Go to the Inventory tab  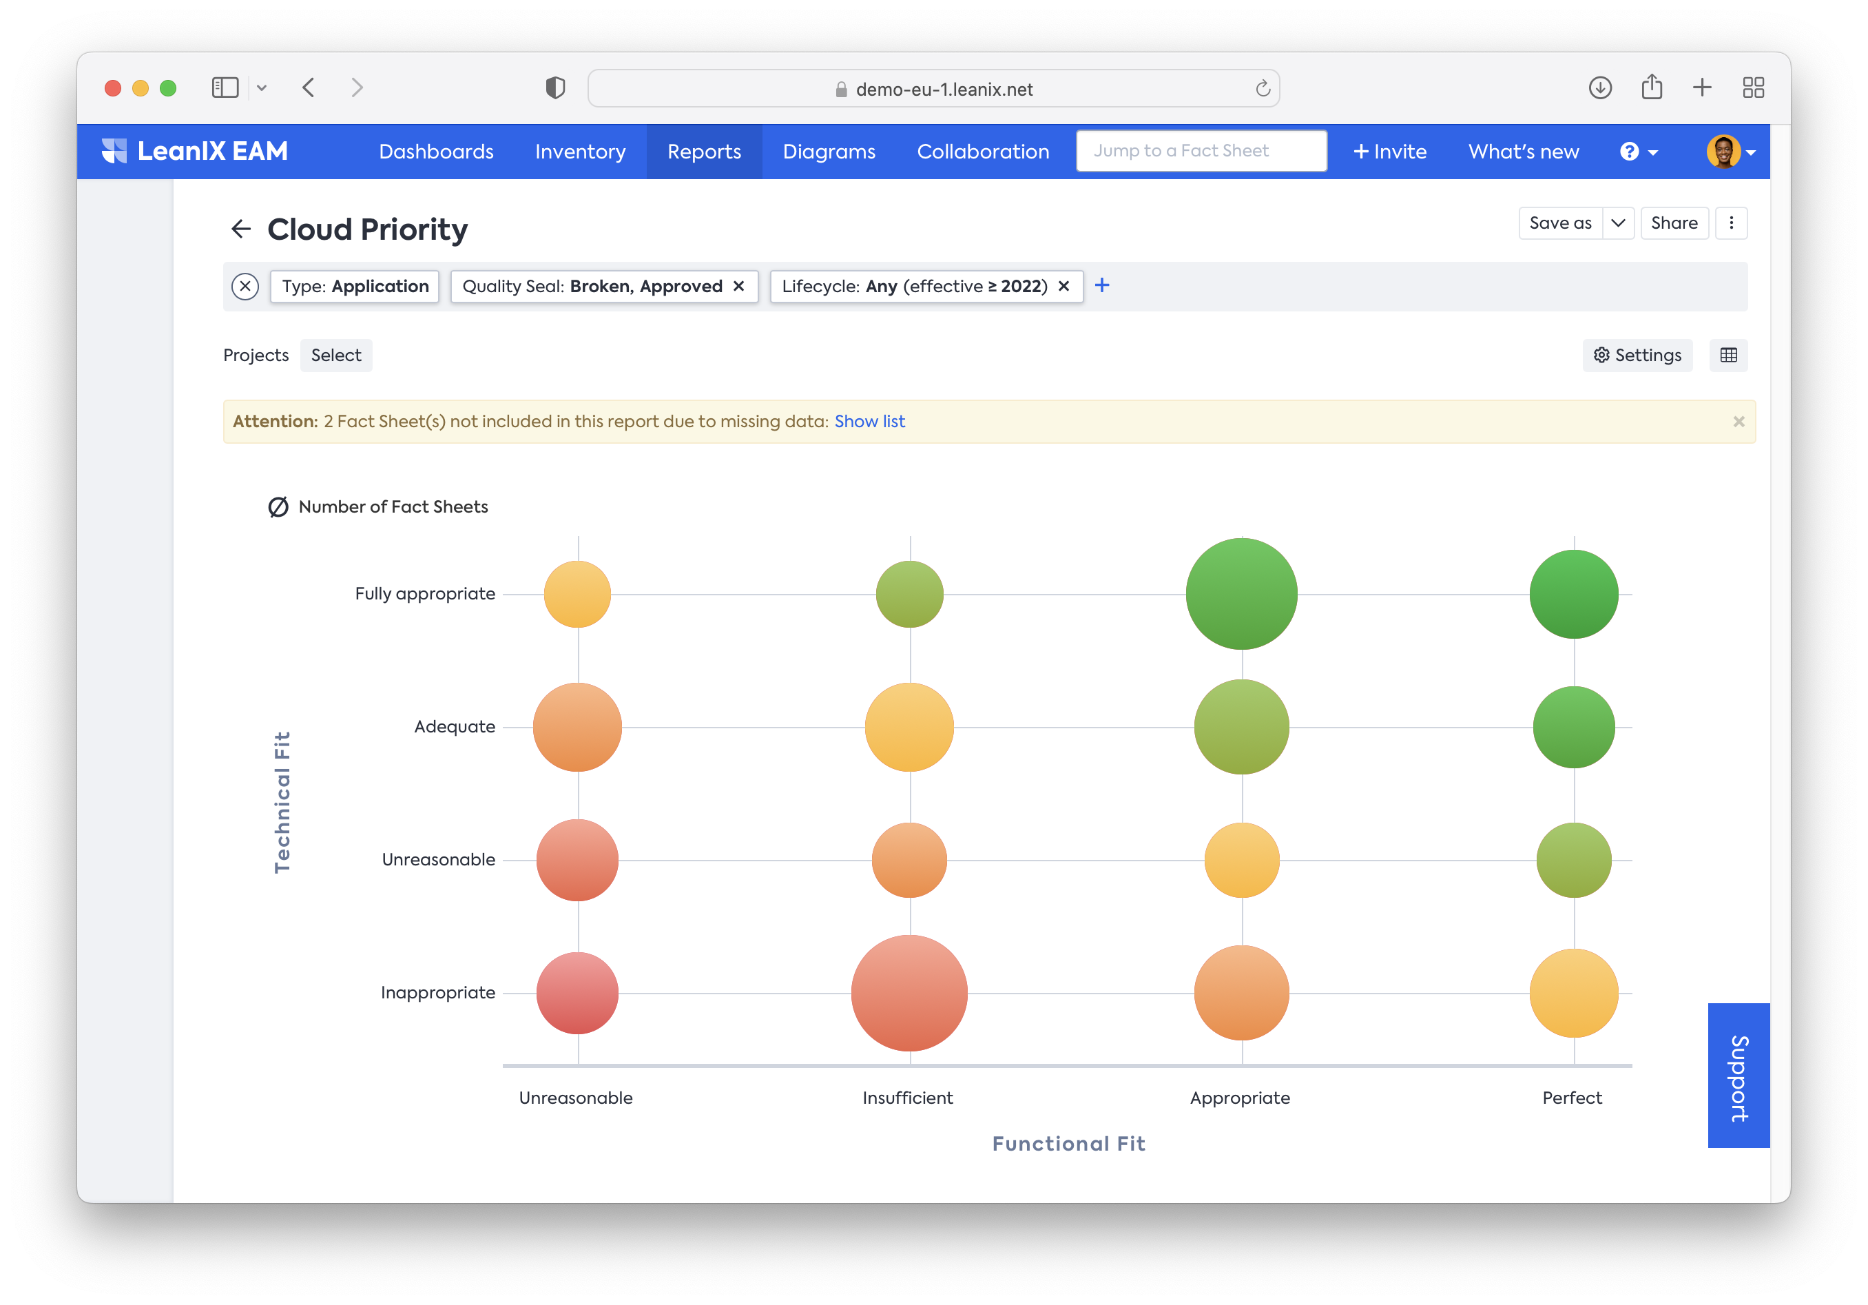[x=580, y=152]
